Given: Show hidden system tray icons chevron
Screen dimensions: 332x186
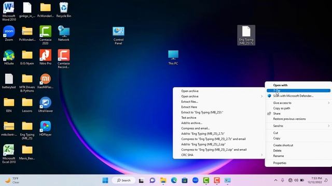Looking at the screenshot, I should [275, 180].
